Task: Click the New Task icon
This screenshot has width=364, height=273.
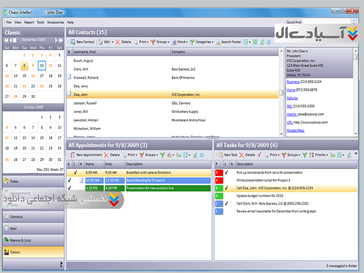Action: coord(220,155)
